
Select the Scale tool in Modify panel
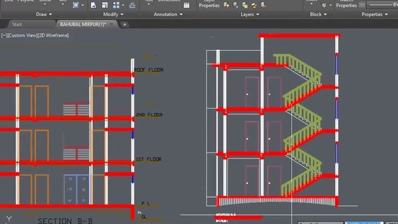point(104,5)
